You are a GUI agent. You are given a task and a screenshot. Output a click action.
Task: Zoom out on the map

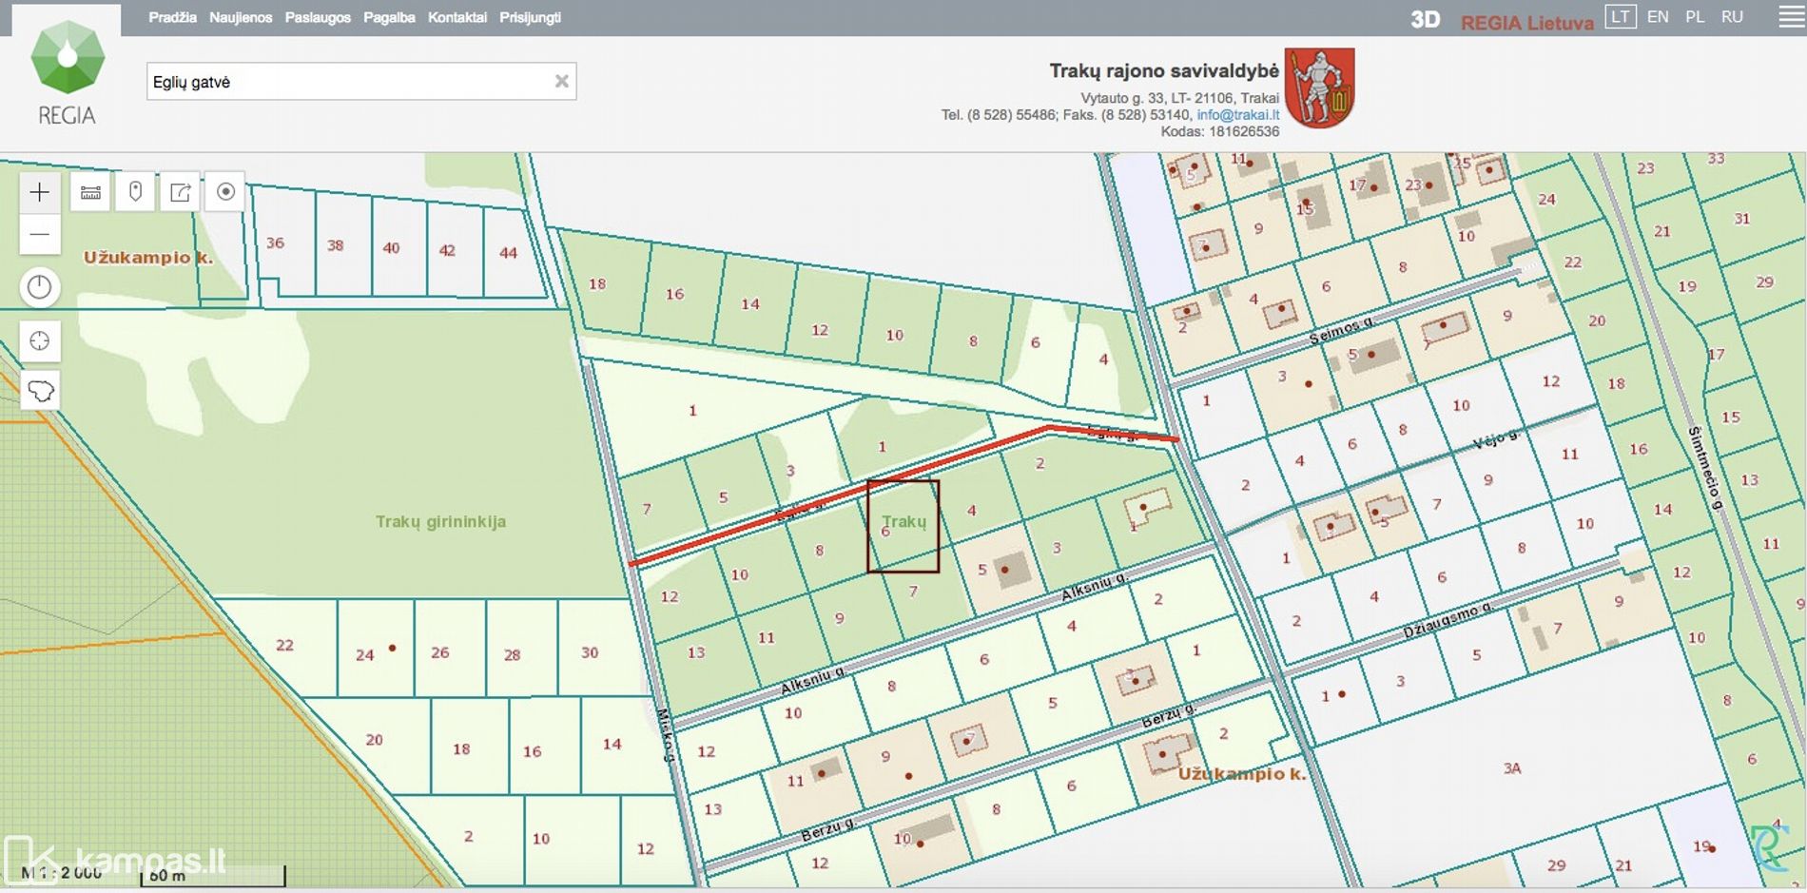click(x=40, y=234)
